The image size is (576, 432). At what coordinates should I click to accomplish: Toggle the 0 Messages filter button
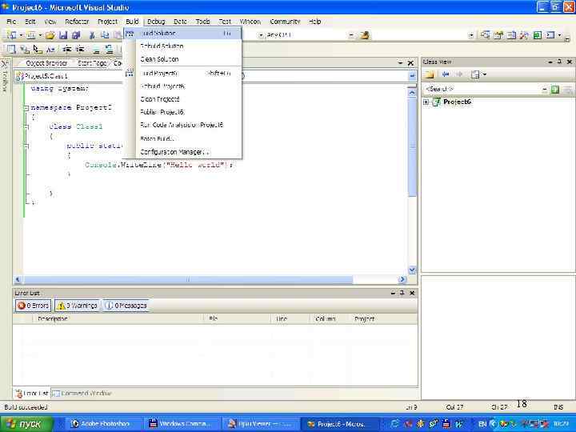pos(126,306)
